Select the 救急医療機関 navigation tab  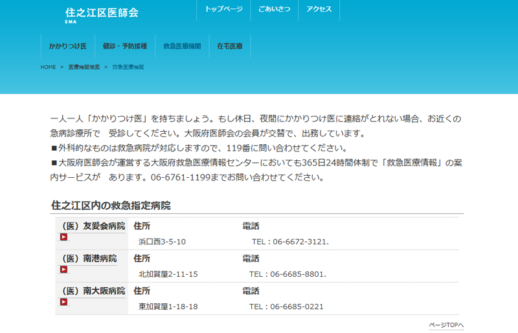tap(182, 47)
